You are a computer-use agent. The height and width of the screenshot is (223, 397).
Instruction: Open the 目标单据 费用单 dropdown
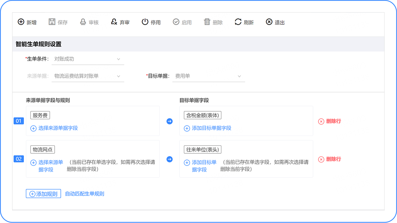(209, 76)
